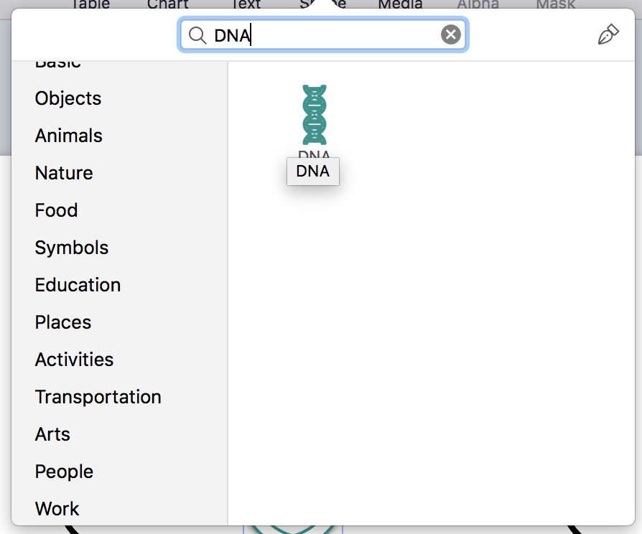Select the Activities category
Image resolution: width=642 pixels, height=534 pixels.
point(74,360)
